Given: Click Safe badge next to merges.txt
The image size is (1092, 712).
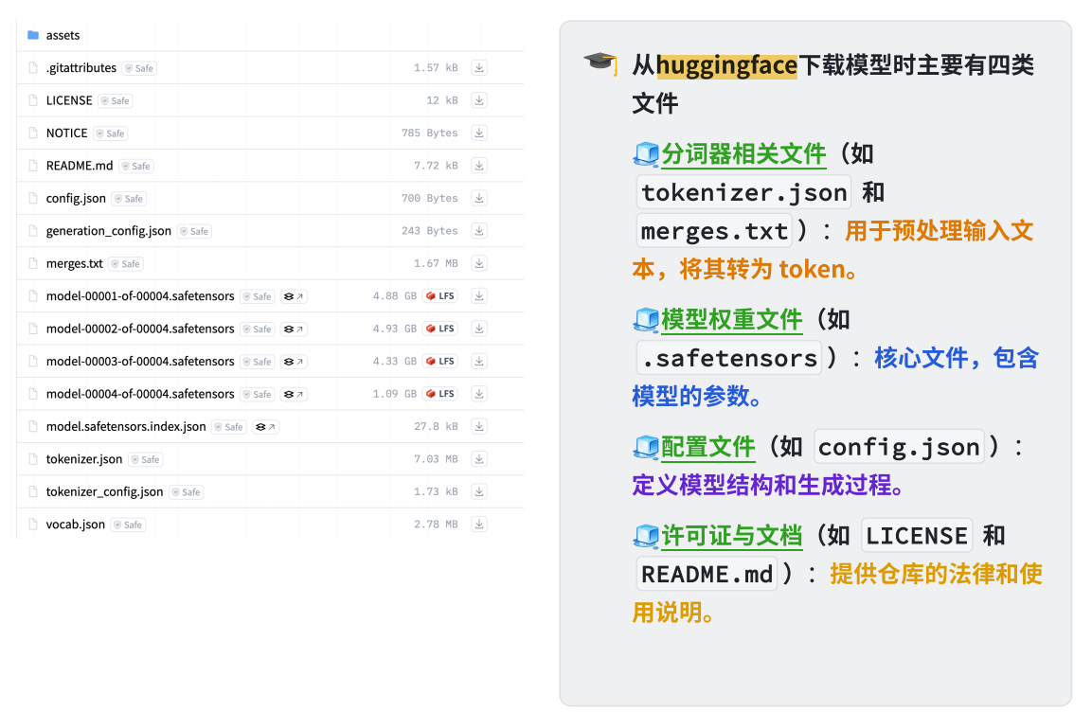Looking at the screenshot, I should coord(126,264).
